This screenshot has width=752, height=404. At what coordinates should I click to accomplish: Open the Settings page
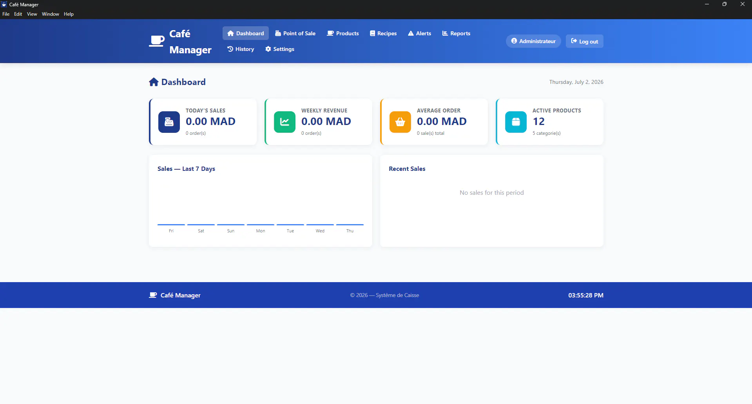[280, 49]
